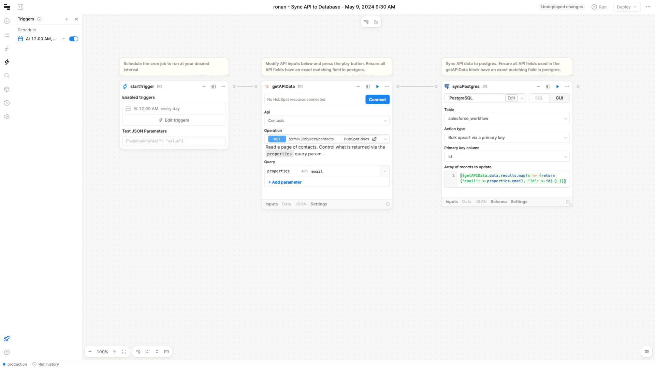Open syncPostgres JSON tab
The height and width of the screenshot is (368, 655).
(481, 202)
